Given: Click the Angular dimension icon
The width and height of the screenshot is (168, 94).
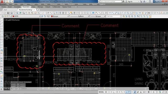Looking at the screenshot, I should coord(131,13).
